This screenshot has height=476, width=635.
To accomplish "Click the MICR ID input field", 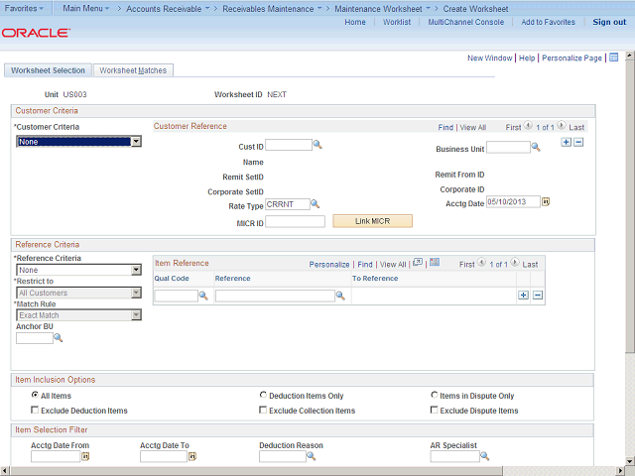I will (295, 221).
